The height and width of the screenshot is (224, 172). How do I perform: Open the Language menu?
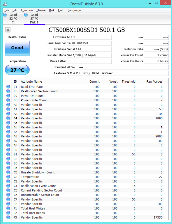(74, 10)
